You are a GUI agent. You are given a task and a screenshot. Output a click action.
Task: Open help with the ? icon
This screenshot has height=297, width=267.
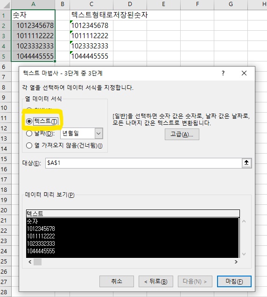click(x=223, y=73)
